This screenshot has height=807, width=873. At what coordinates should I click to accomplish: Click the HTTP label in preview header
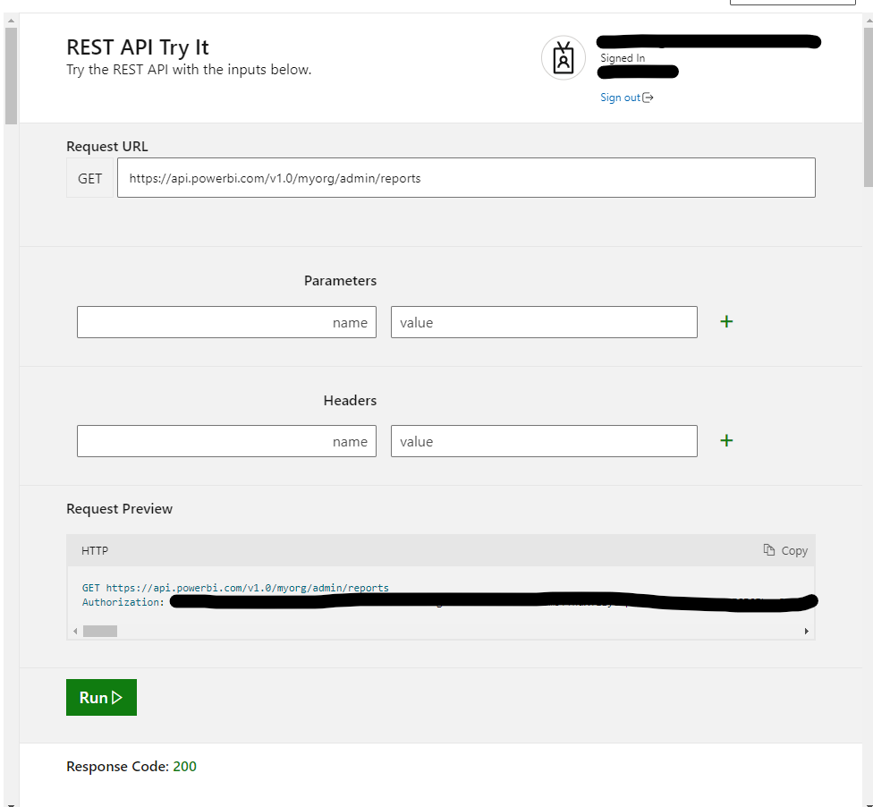95,551
